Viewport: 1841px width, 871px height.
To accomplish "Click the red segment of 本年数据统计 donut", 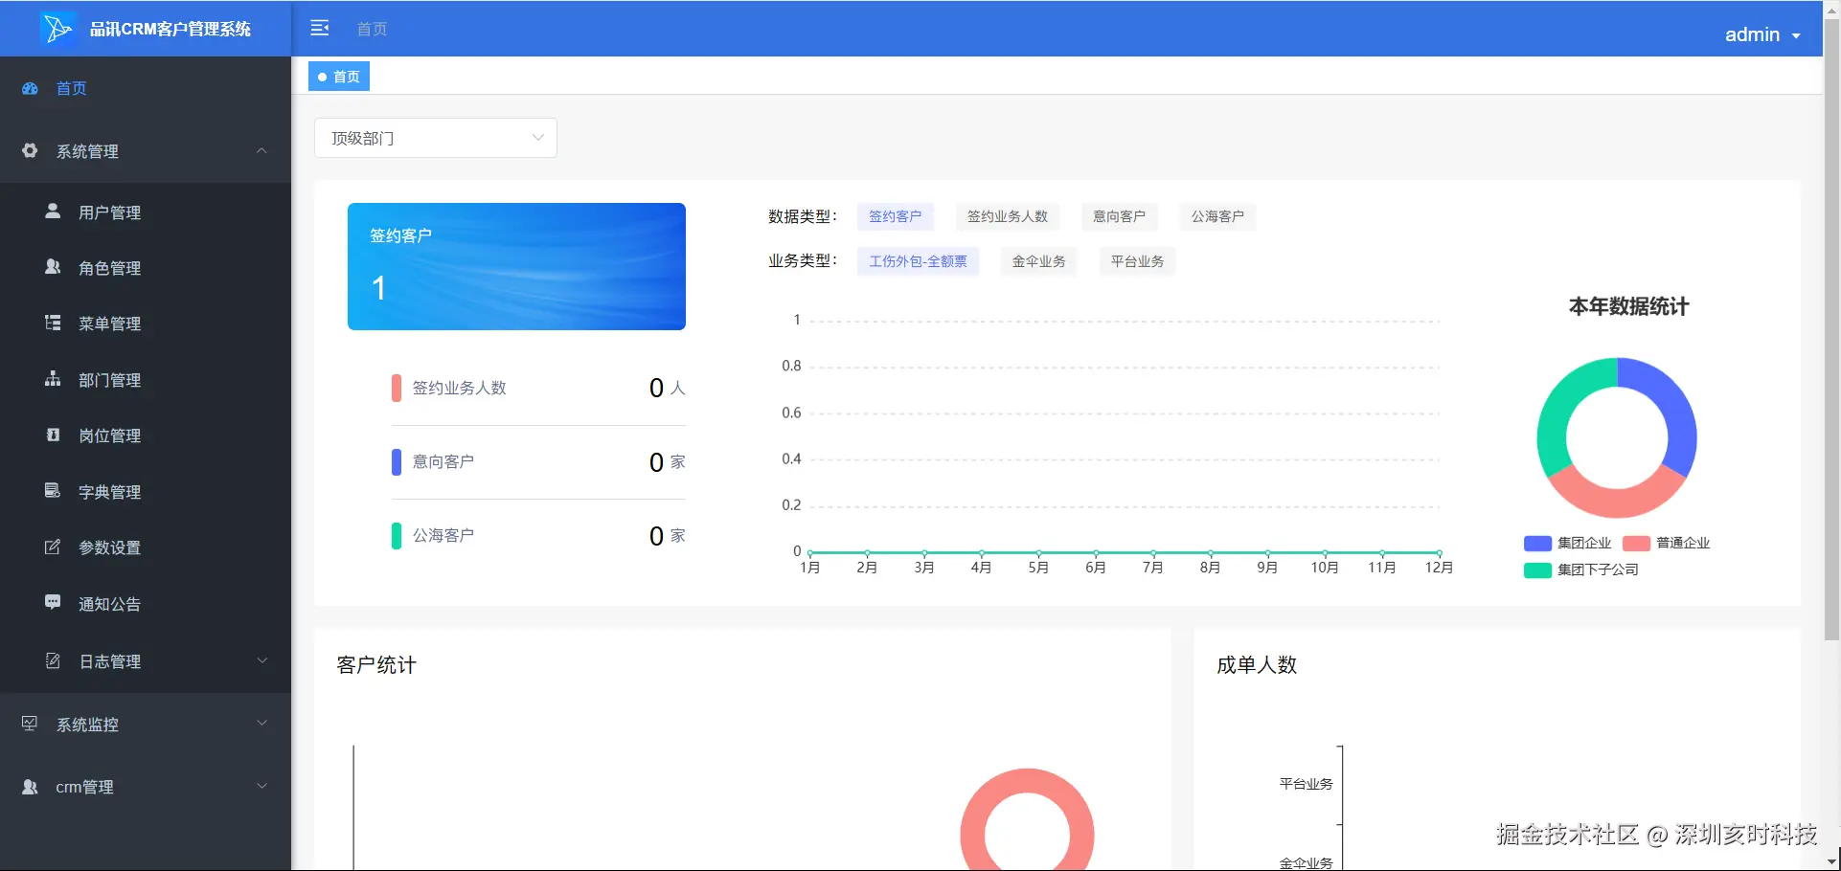I will point(1617,502).
